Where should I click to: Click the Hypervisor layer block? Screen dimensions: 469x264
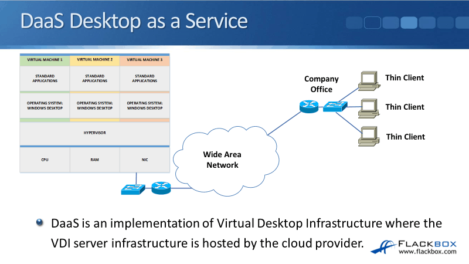94,133
